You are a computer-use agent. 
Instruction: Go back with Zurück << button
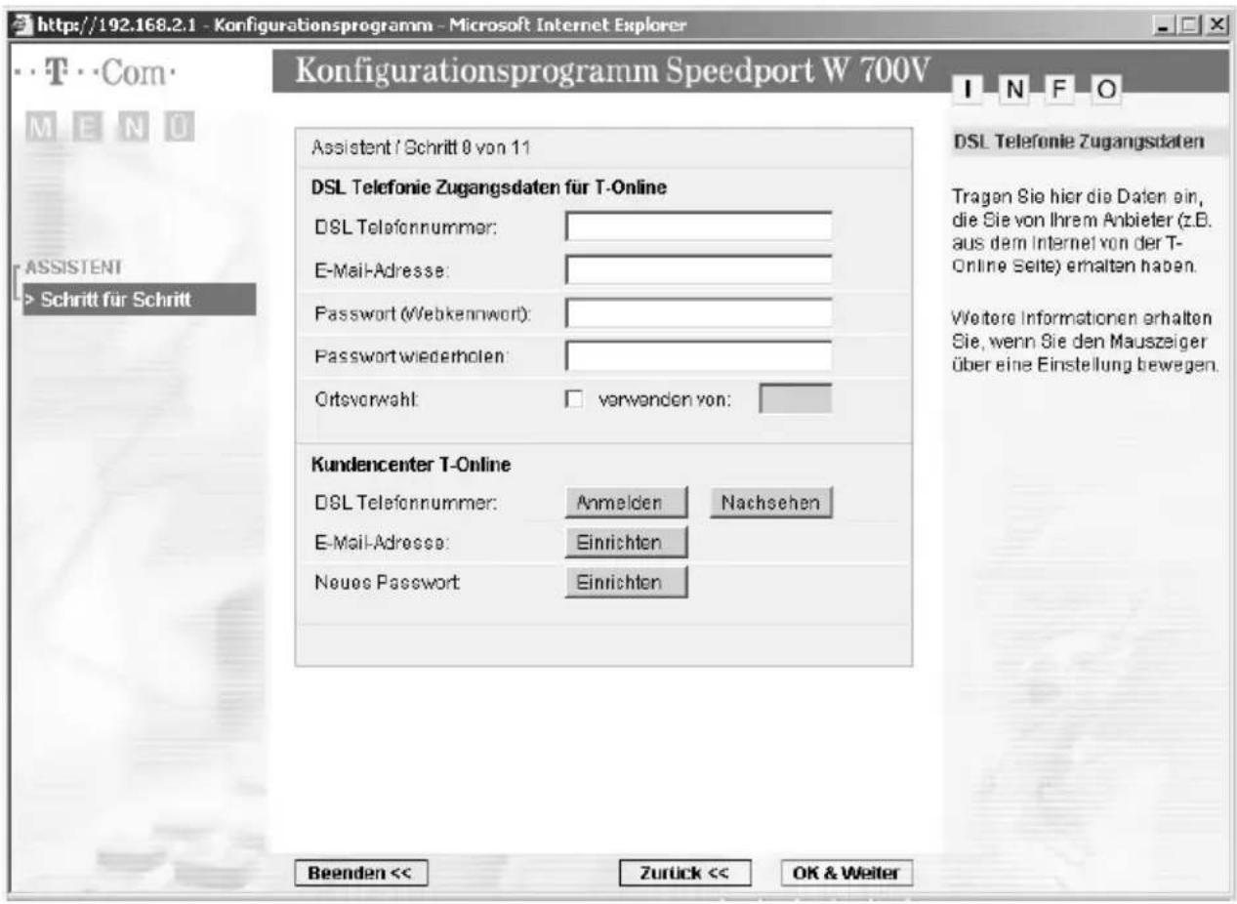(684, 872)
